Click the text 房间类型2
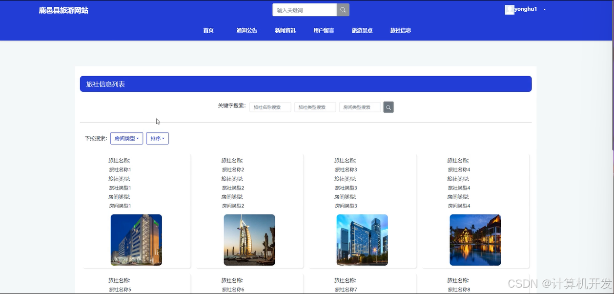Screen dimensions: 614x294 click(233, 206)
